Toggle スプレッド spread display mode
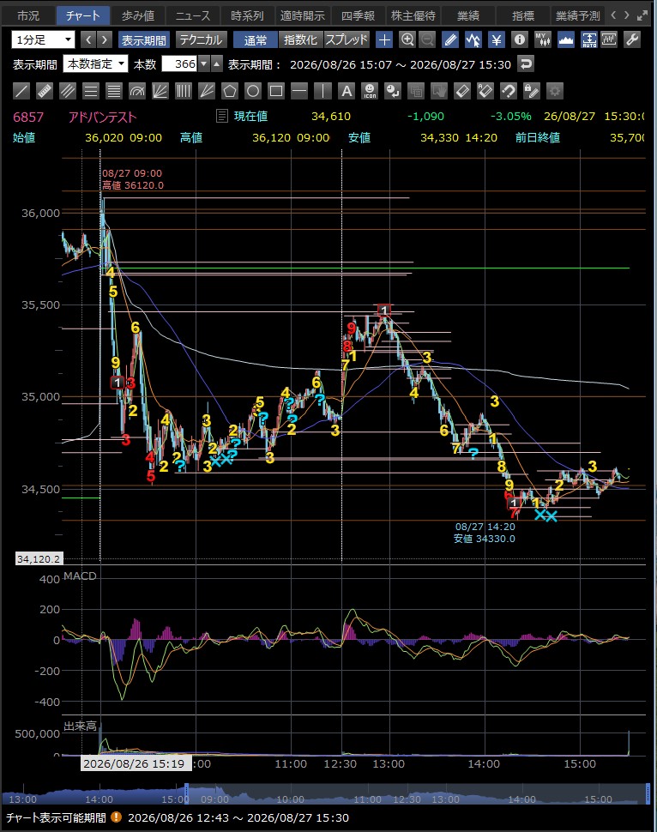The width and height of the screenshot is (657, 832). click(x=347, y=39)
